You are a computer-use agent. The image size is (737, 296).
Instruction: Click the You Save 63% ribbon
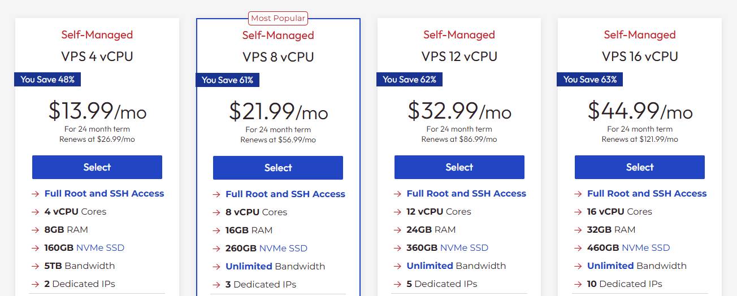[590, 80]
